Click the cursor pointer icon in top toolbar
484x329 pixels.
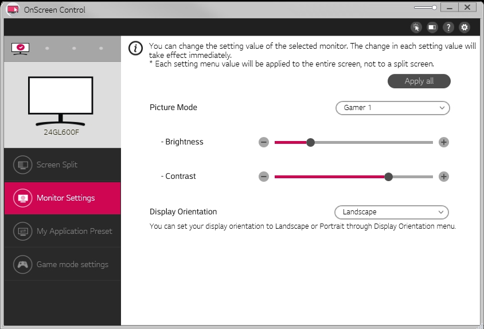click(x=416, y=28)
